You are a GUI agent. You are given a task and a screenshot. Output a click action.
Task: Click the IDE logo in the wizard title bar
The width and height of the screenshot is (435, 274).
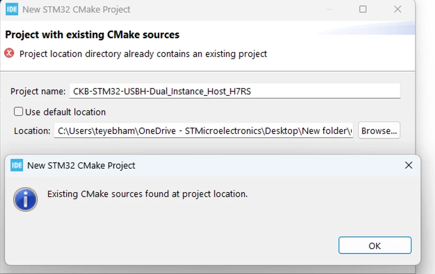coord(12,9)
